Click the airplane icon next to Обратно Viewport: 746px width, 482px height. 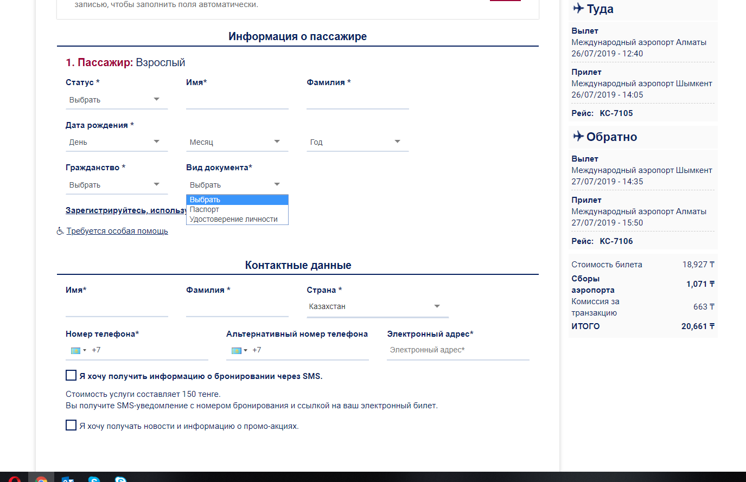pos(578,136)
